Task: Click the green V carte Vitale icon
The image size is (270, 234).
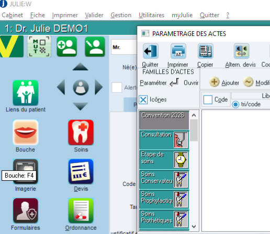Action: (12, 46)
